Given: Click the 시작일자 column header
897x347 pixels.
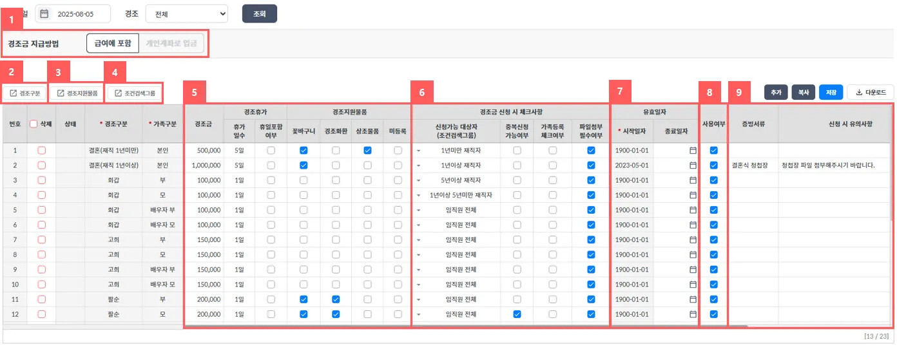Looking at the screenshot, I should (x=632, y=130).
